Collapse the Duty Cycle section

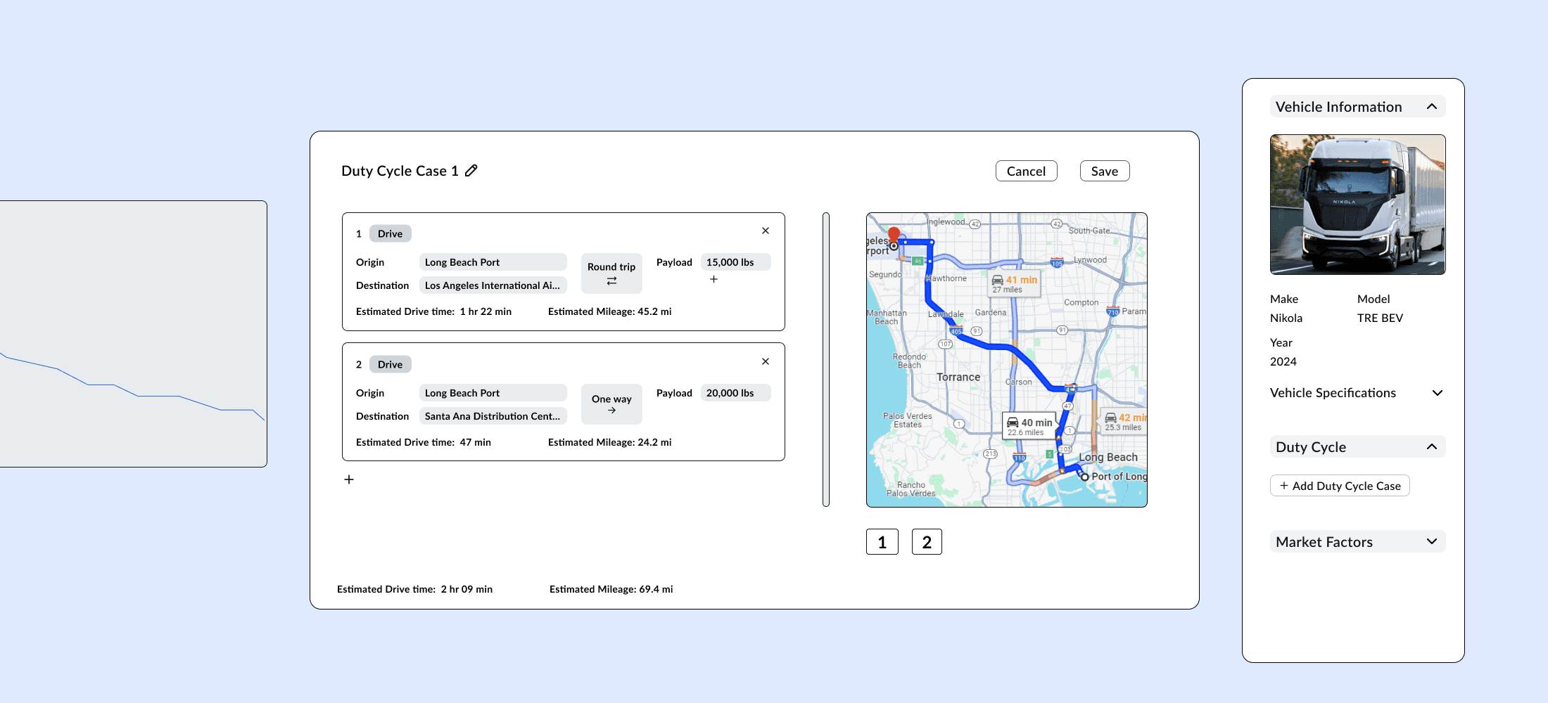coord(1431,447)
